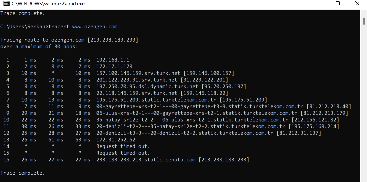Close the cmd.exe window
This screenshot has height=182, width=367.
point(356,4)
